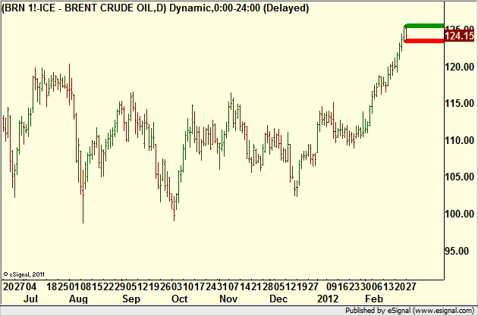
Task: Select the Sep month label
Action: [x=131, y=299]
